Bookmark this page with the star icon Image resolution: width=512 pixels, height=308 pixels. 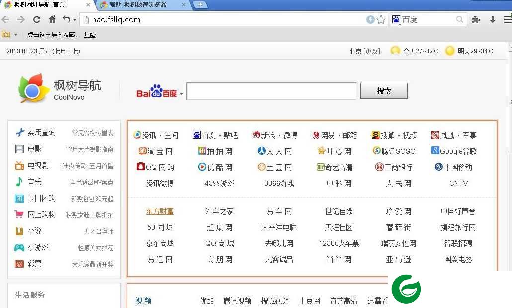click(381, 19)
